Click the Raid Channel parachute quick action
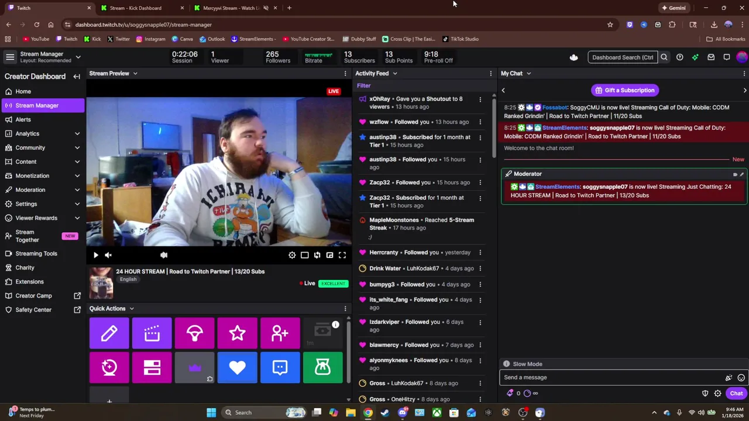The image size is (749, 421). 195,333
